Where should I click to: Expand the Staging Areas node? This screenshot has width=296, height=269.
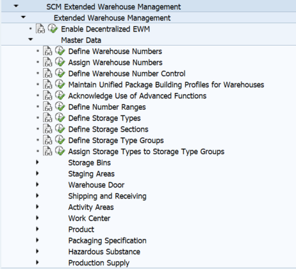(37, 173)
